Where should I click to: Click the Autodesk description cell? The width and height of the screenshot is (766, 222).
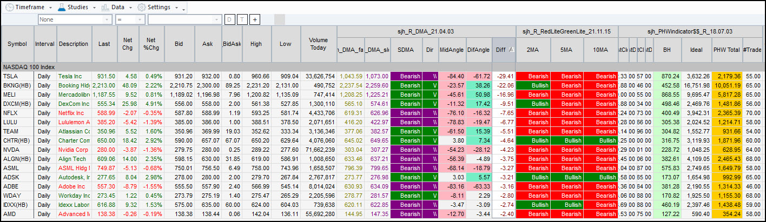click(74, 177)
